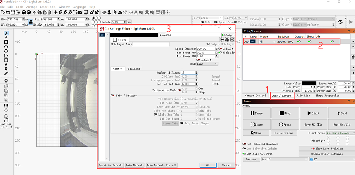Select the Polygon tool

pyautogui.click(x=6, y=51)
